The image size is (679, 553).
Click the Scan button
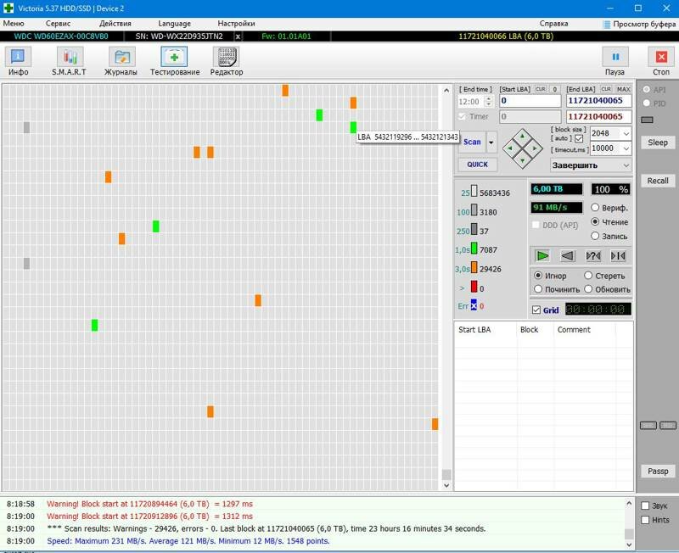point(472,142)
